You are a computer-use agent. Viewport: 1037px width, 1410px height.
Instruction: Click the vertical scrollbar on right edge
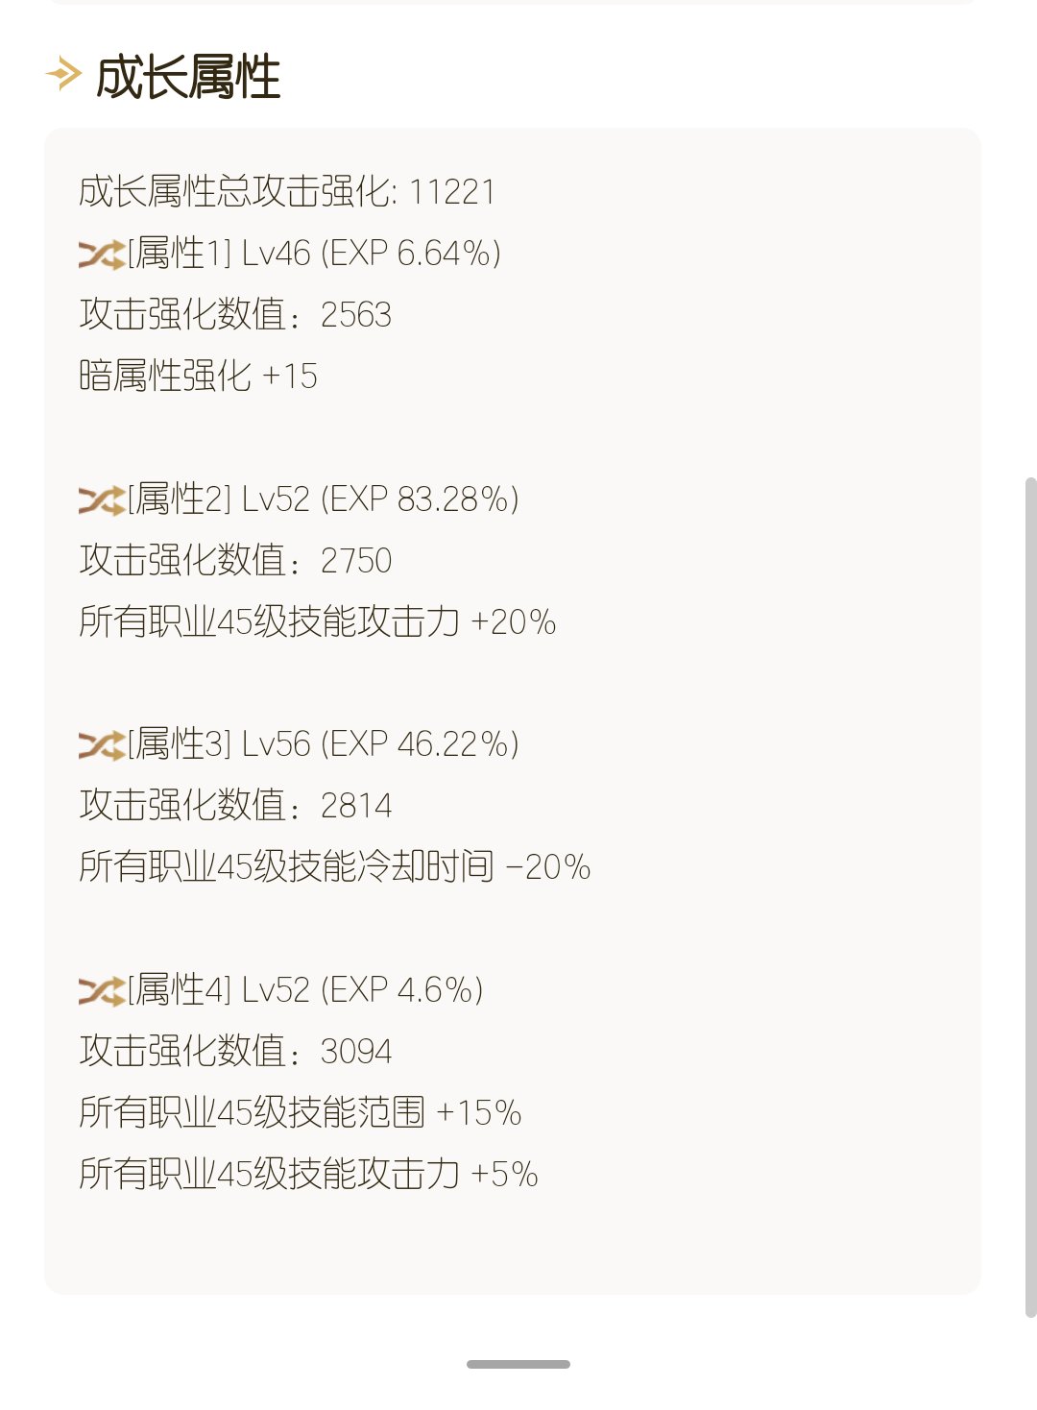[1030, 897]
